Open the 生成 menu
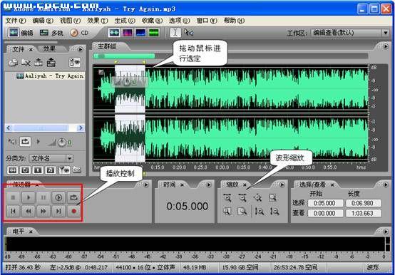Screen dimensions: 395x275 125,21
